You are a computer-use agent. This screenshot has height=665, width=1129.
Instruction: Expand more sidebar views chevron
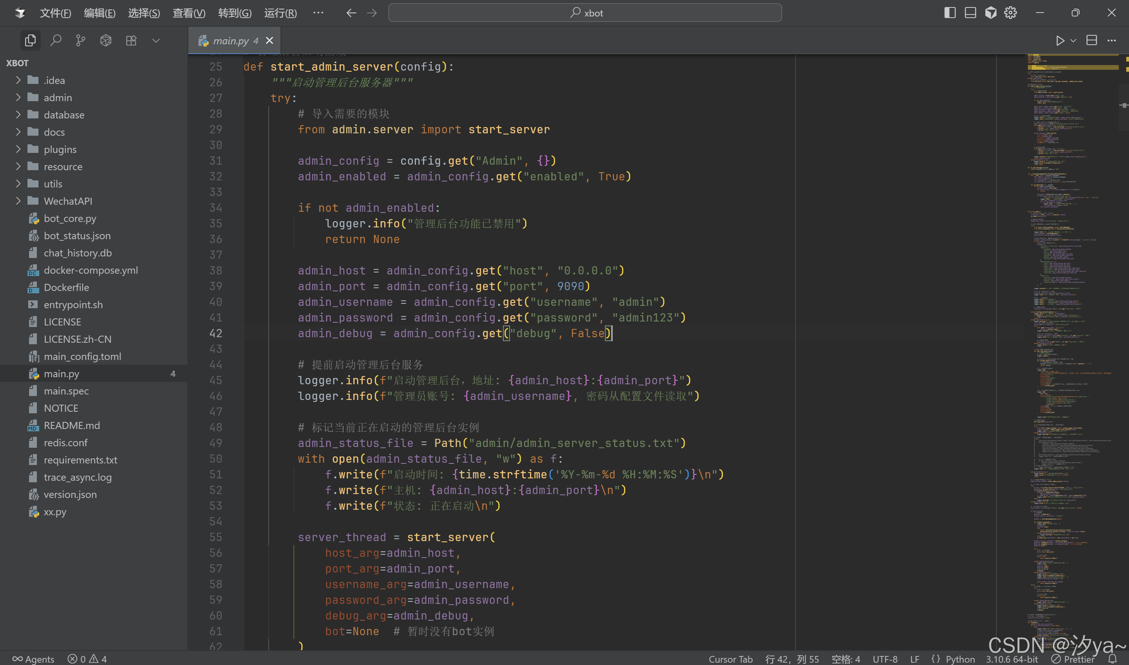click(156, 40)
